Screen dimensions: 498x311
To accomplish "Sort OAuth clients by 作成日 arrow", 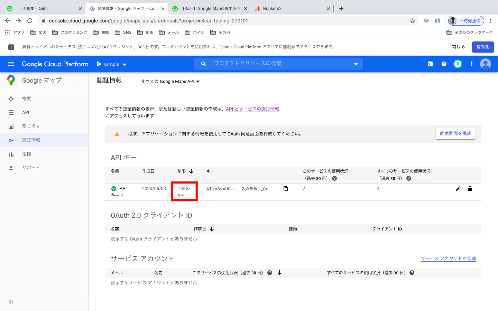I will tap(212, 229).
